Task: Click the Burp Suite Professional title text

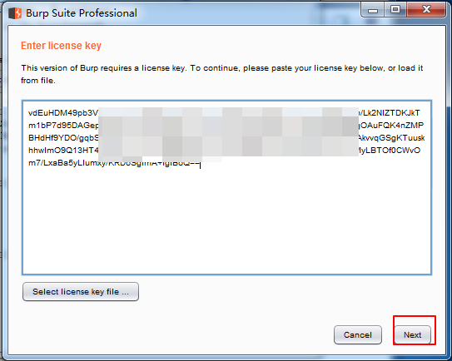Action: click(82, 13)
